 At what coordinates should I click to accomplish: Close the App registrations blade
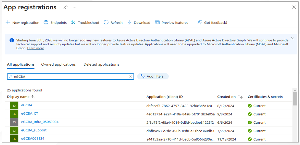(294, 7)
